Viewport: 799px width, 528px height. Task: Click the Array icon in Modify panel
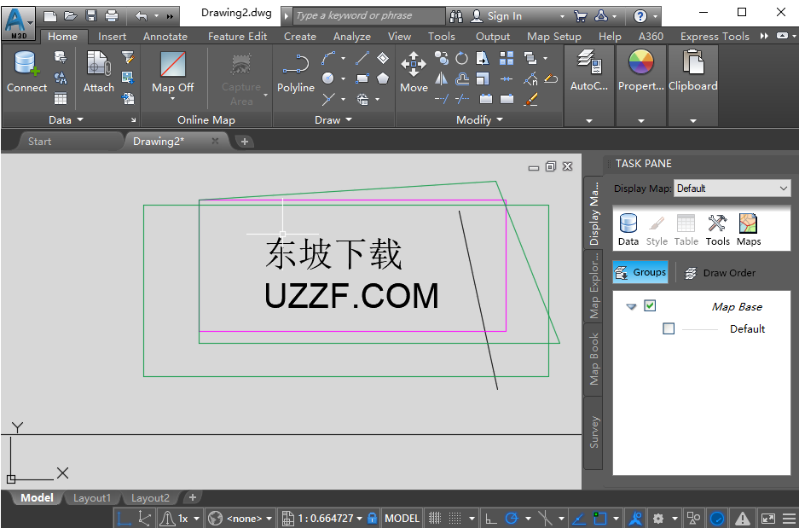click(507, 59)
